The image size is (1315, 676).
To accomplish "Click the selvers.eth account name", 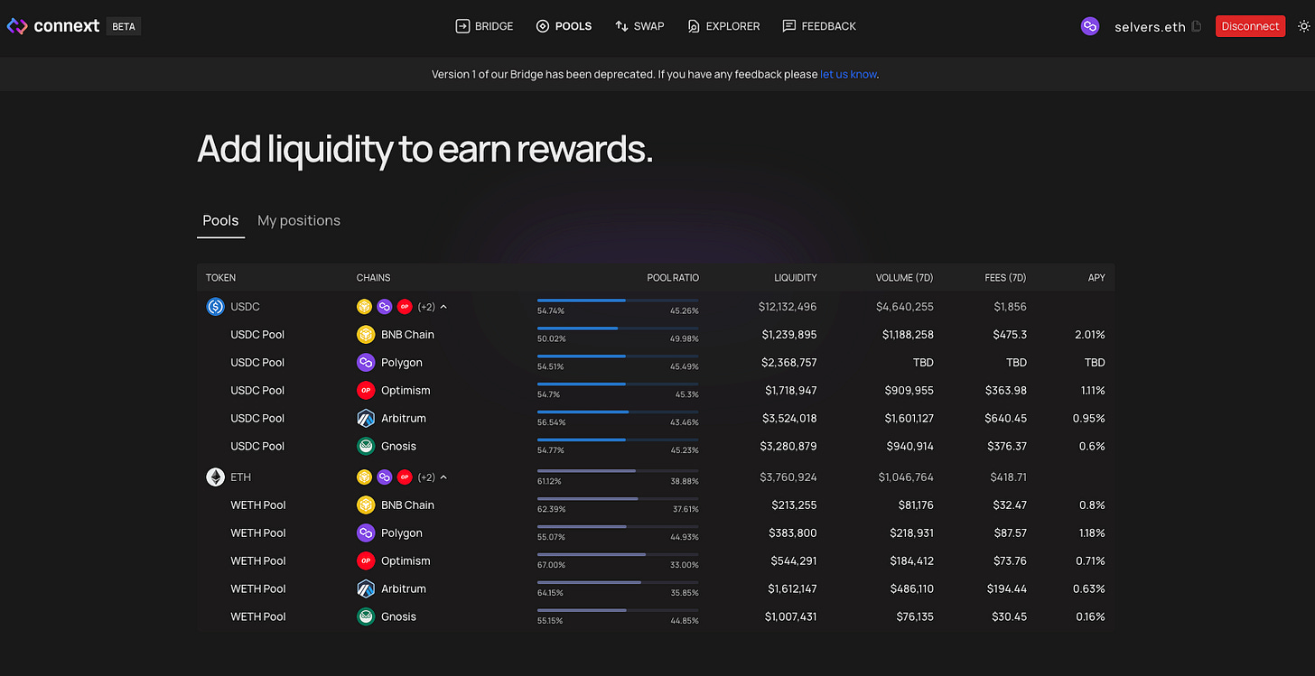I will (1150, 26).
